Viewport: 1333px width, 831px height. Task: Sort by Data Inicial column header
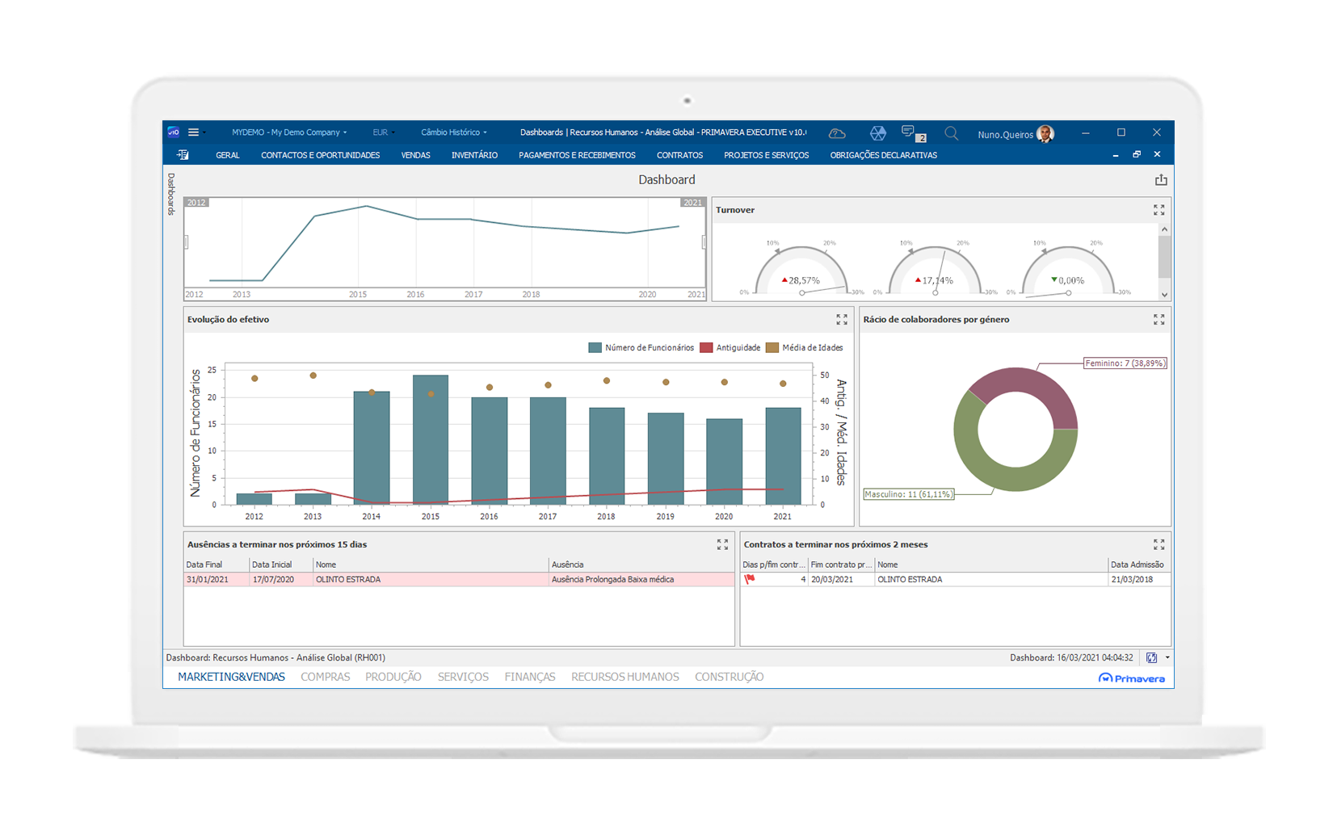pyautogui.click(x=281, y=565)
